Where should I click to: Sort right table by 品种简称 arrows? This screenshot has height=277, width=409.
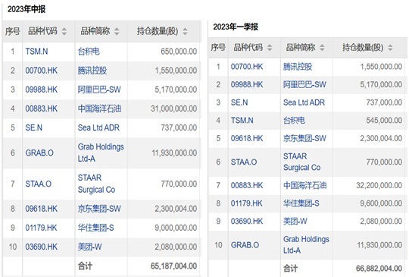click(x=322, y=48)
